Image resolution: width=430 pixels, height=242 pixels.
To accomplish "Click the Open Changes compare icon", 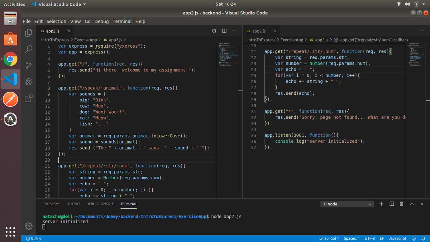I will coord(214,31).
